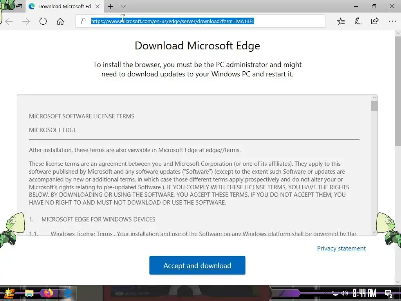Image resolution: width=401 pixels, height=301 pixels.
Task: Minimize the browser window
Action: pos(356,6)
